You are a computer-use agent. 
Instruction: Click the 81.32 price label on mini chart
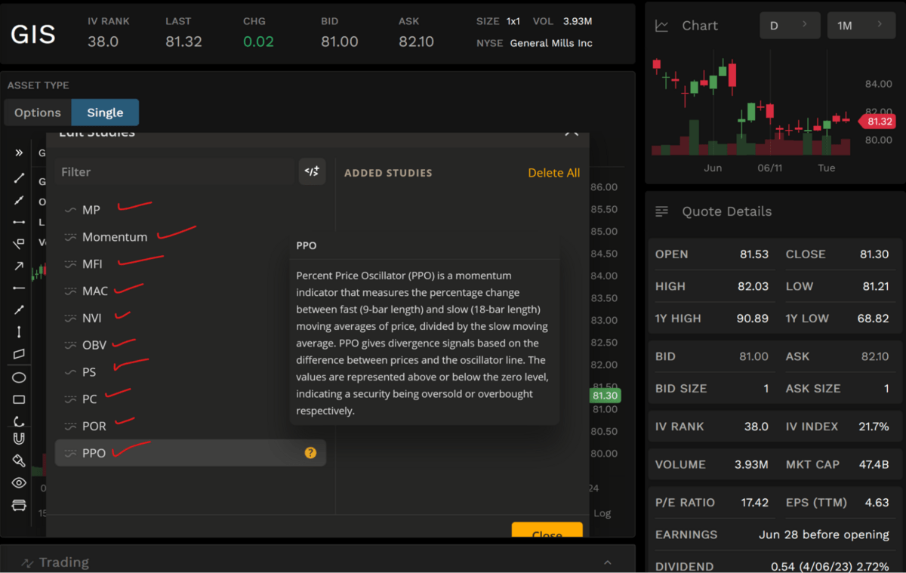point(878,122)
